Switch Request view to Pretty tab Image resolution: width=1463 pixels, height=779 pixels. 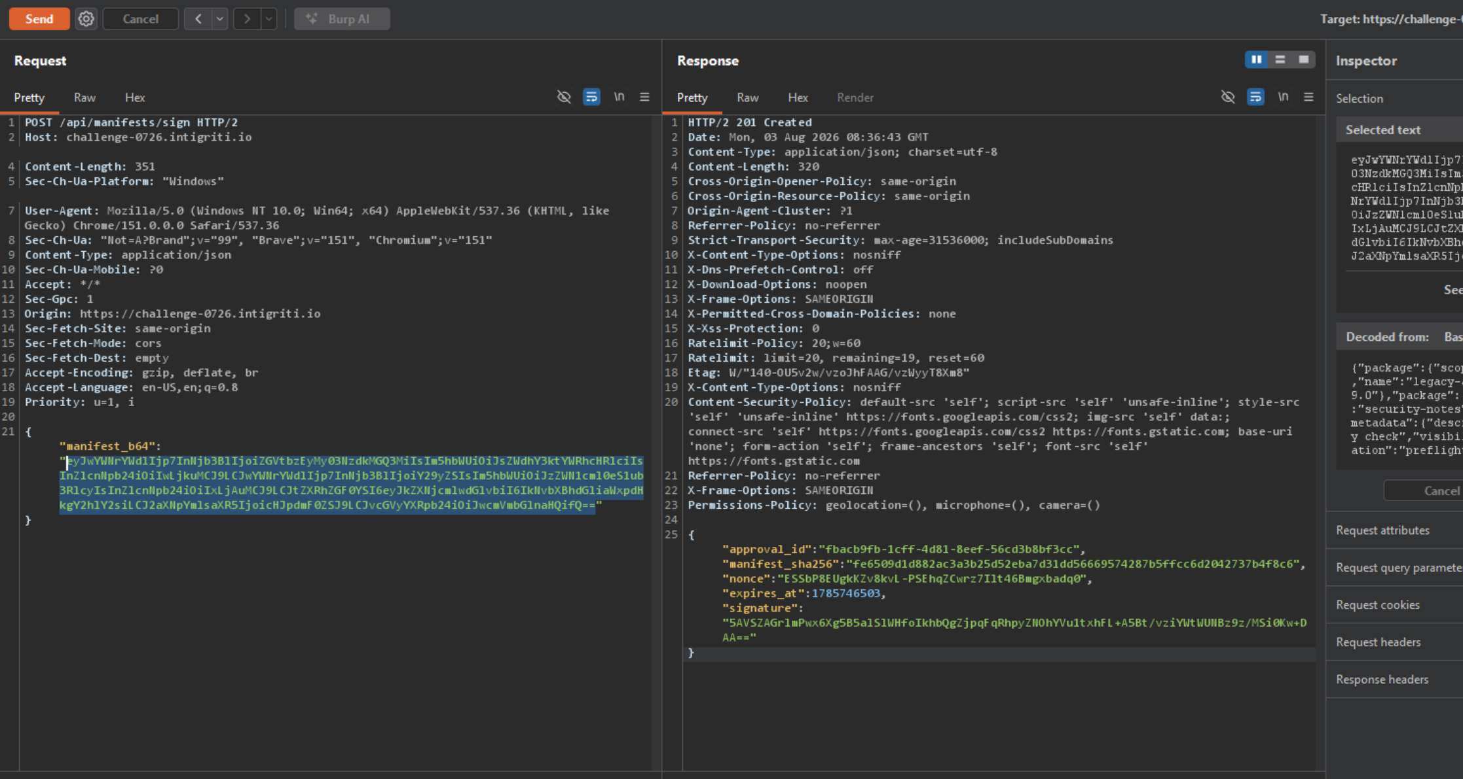click(x=29, y=97)
